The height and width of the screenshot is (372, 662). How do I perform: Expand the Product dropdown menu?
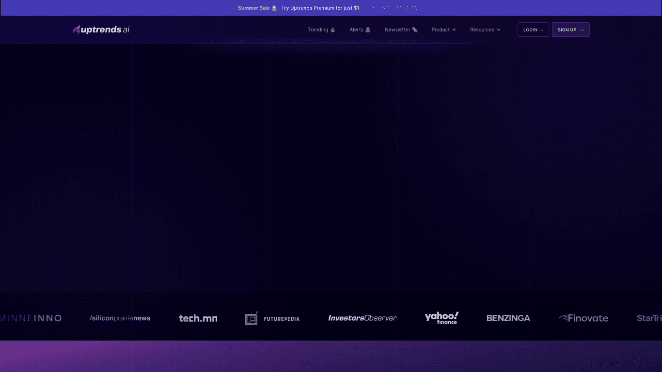[x=443, y=30]
